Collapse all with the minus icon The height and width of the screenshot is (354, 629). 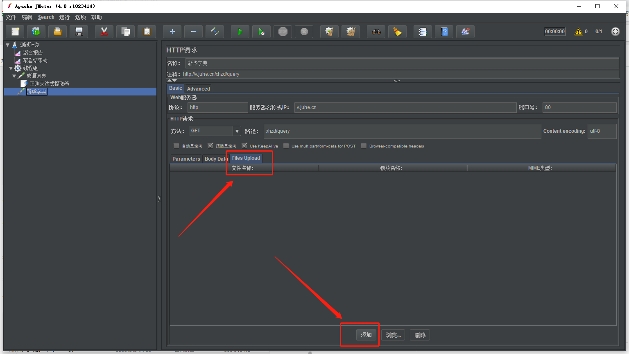[193, 32]
